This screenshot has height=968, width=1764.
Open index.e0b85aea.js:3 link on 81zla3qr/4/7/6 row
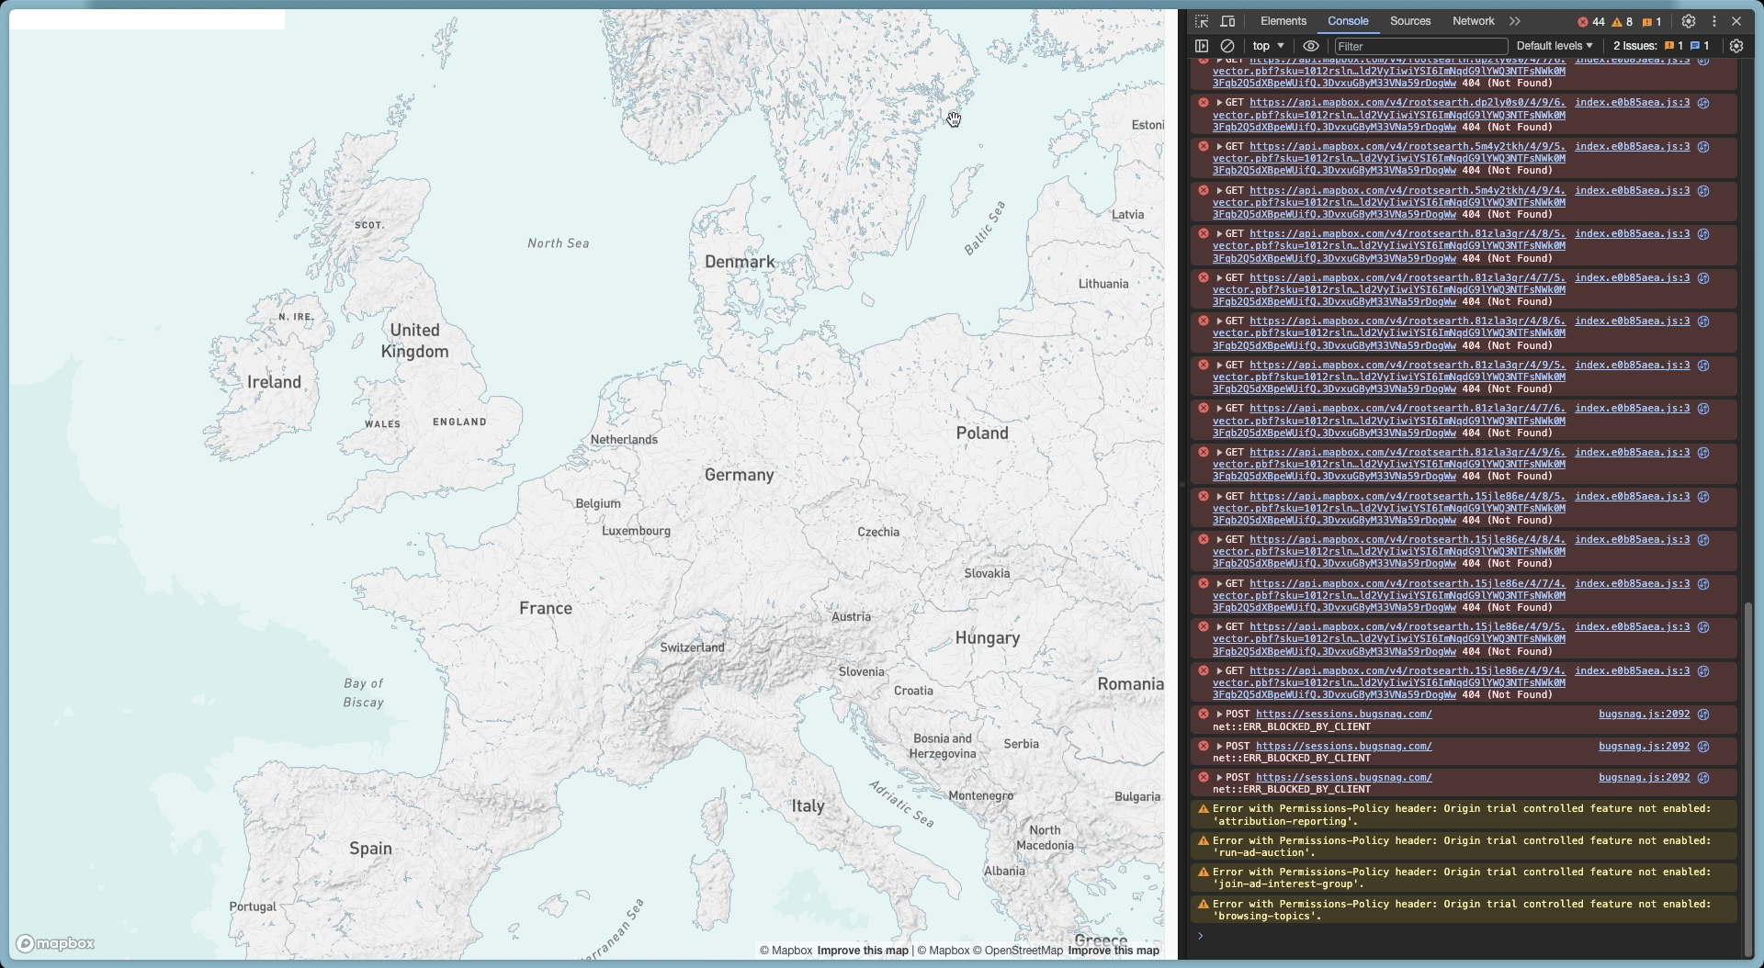pos(1632,409)
